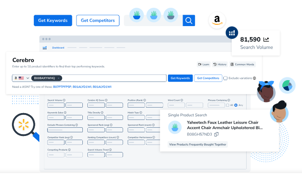Viewport: 302px width, 179px height.
Task: Select the Any radio option
Action: (x=236, y=105)
